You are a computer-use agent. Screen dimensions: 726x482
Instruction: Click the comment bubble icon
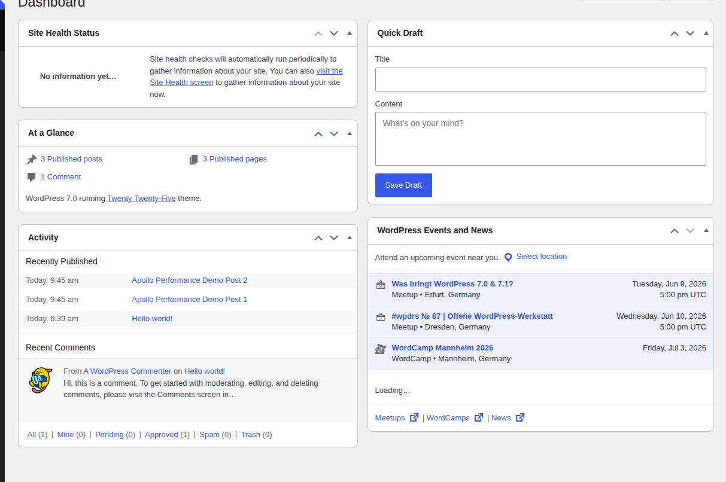point(32,178)
